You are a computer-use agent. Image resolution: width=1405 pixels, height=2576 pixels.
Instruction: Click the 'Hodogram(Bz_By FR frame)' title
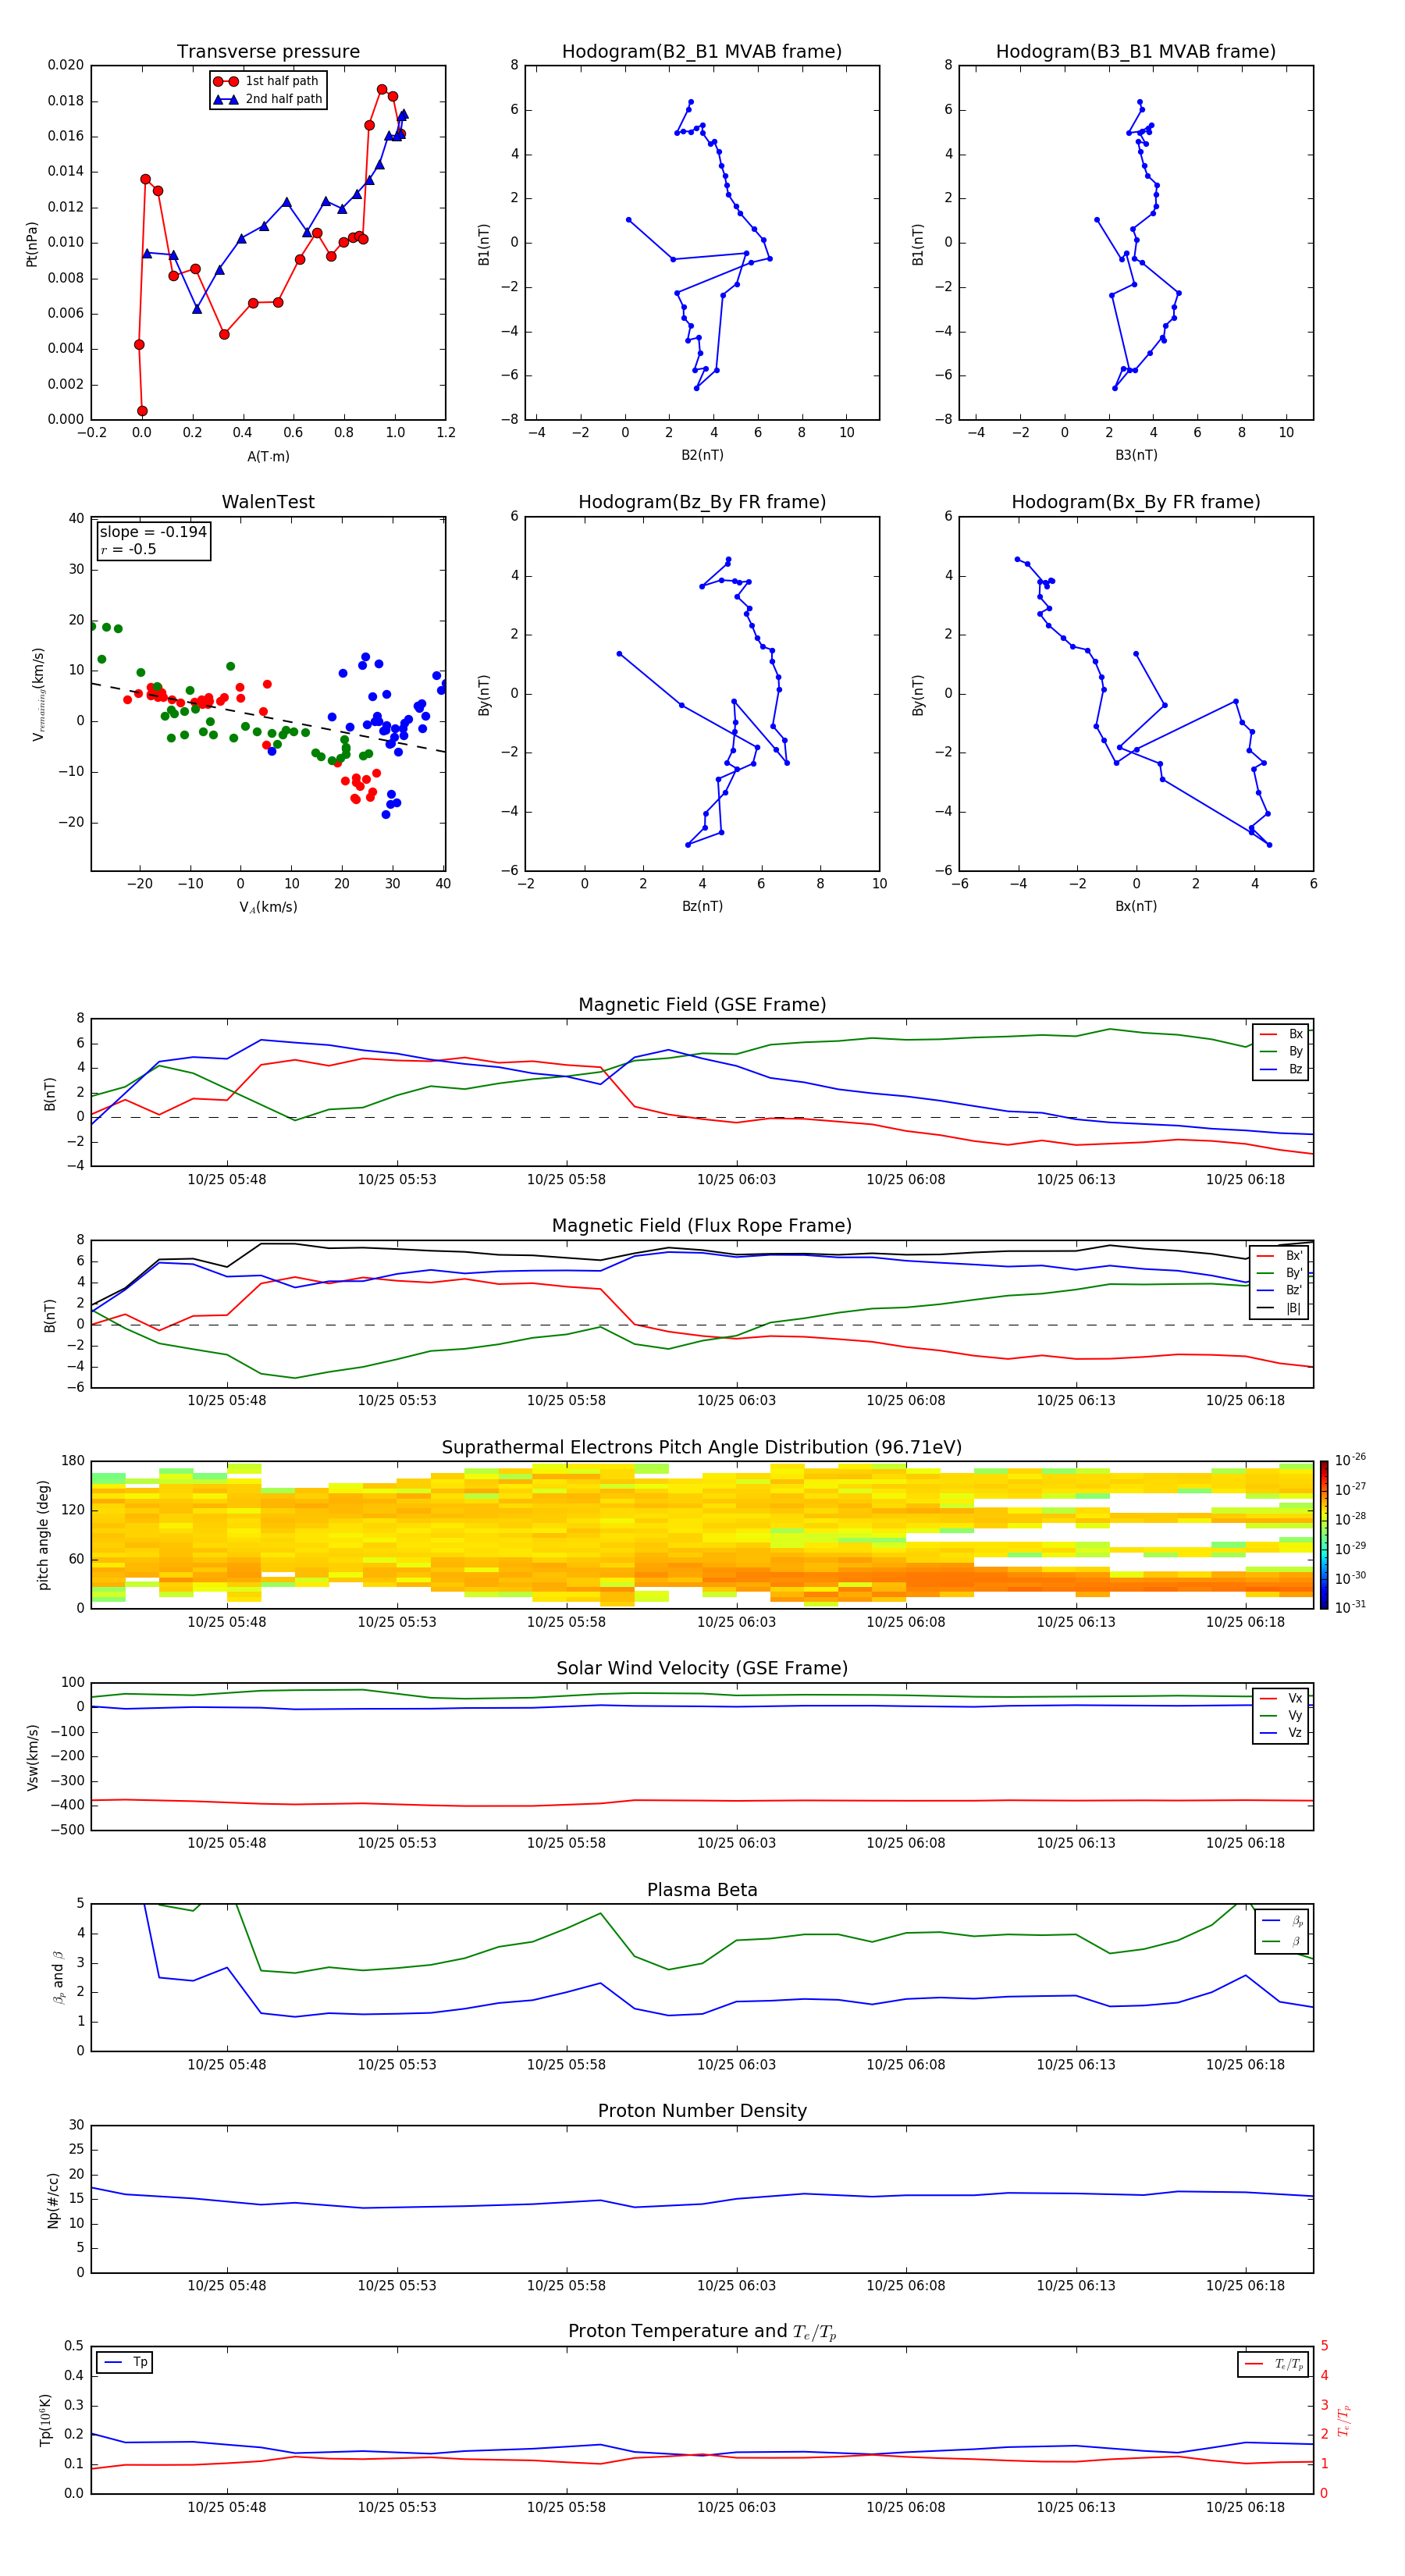pos(702,502)
